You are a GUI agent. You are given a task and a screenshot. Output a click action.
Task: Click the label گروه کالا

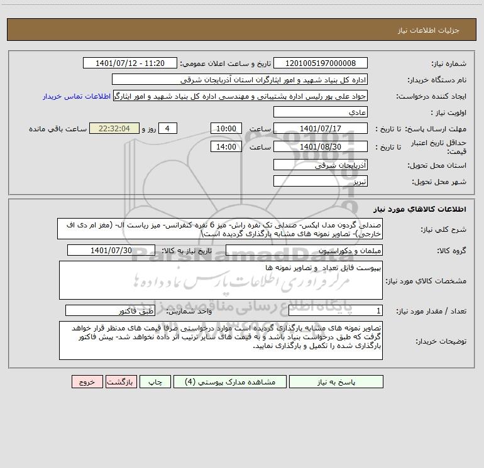pos(452,251)
